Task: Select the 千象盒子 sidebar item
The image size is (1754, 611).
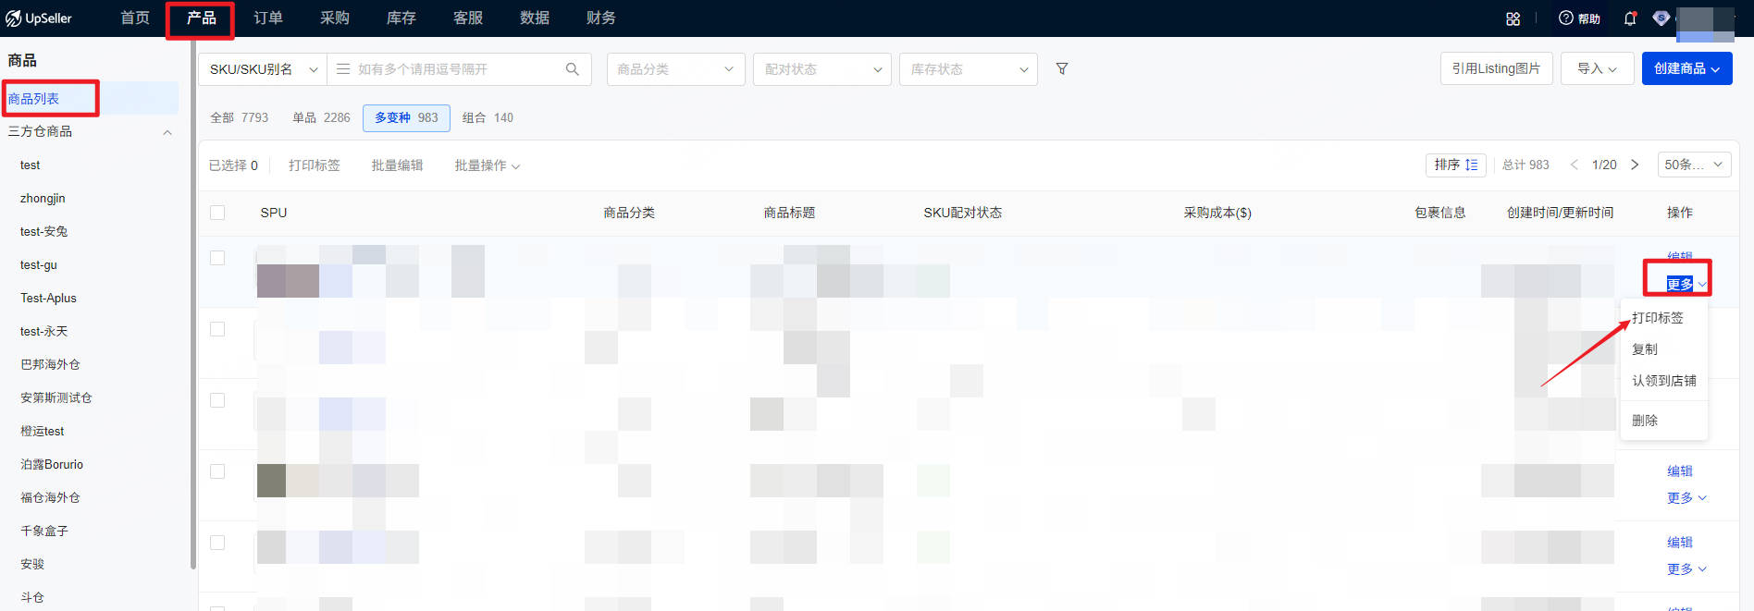Action: point(44,532)
